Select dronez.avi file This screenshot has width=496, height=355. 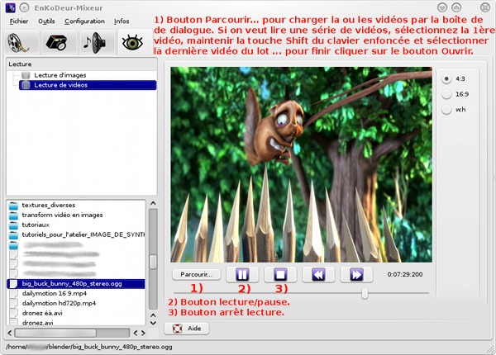pyautogui.click(x=38, y=323)
